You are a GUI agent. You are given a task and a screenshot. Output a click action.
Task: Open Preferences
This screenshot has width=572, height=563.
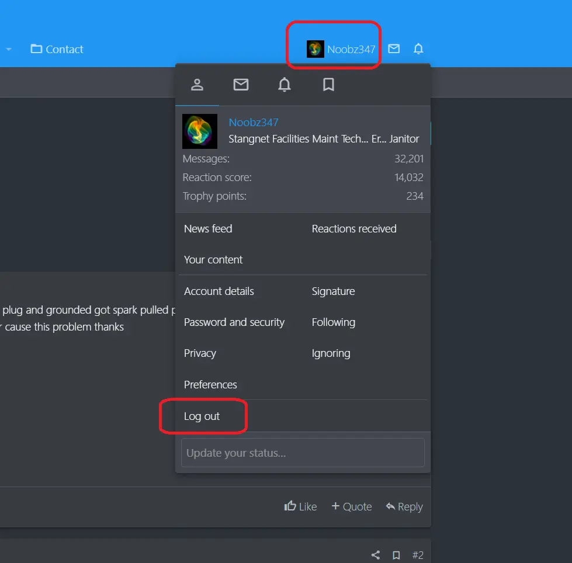coord(210,385)
